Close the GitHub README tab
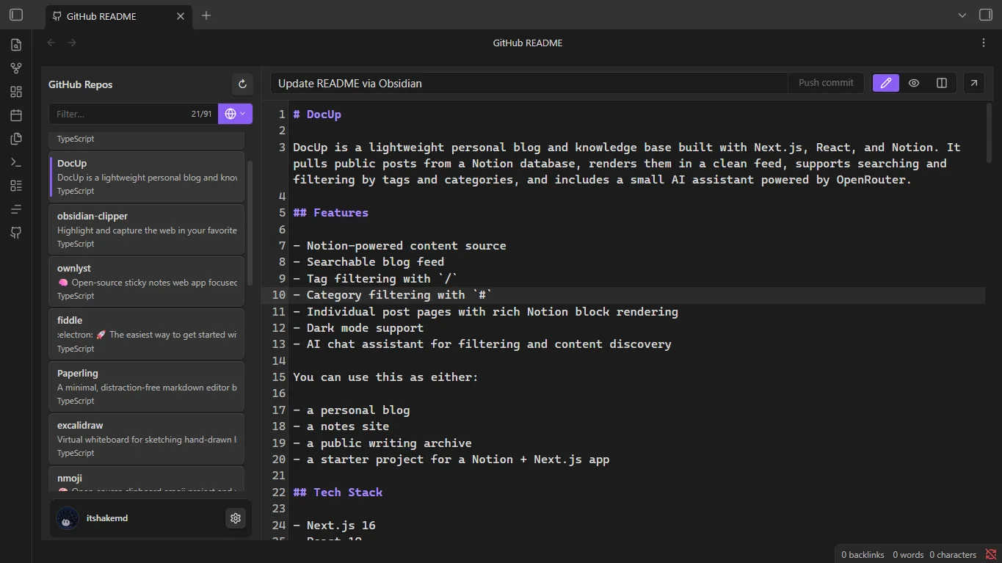Image resolution: width=1002 pixels, height=563 pixels. coord(181,16)
